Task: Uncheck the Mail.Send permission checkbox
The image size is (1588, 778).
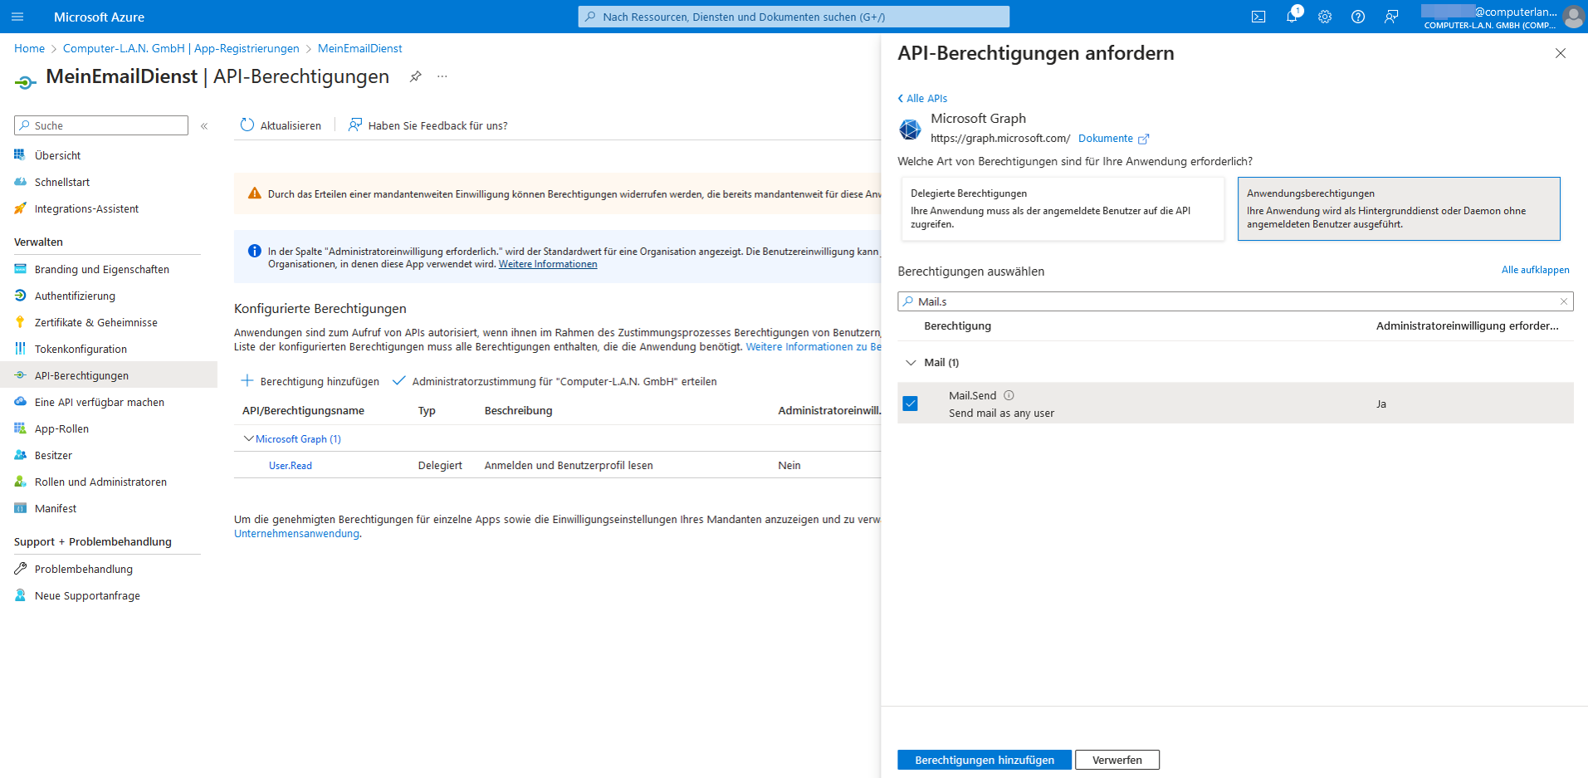Action: point(910,404)
